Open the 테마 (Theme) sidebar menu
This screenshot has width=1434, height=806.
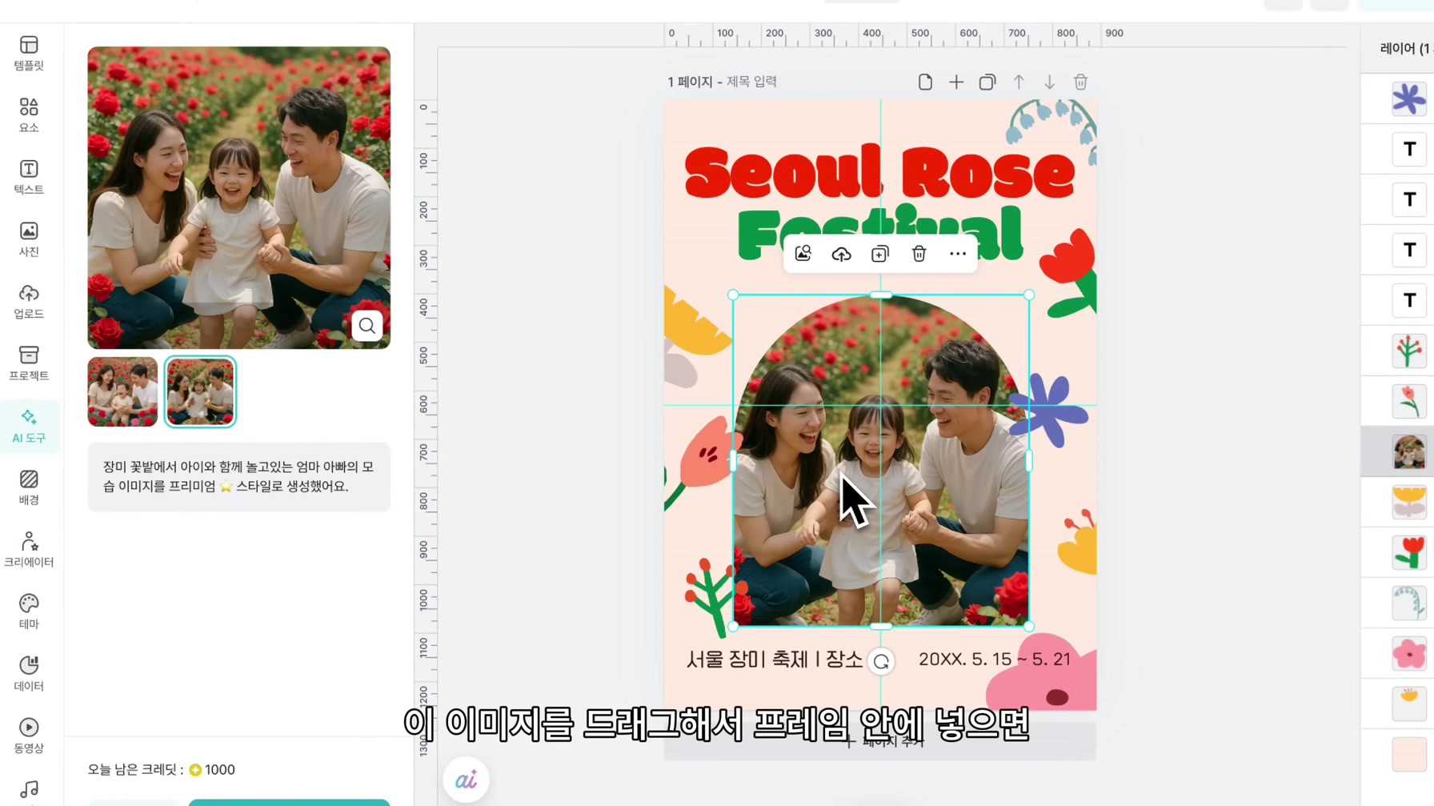[29, 612]
